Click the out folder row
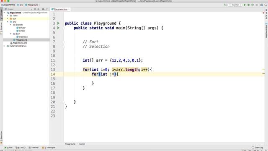This screenshot has width=268, height=151. 26,18
